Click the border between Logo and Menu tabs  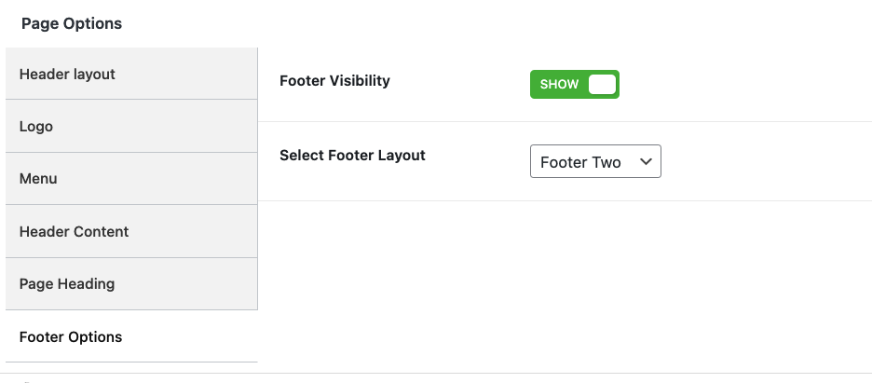tap(130, 152)
